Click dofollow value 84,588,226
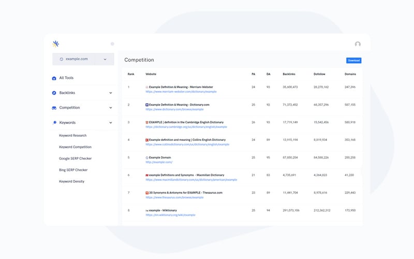Viewport: 414px width, 259px height. tap(321, 157)
